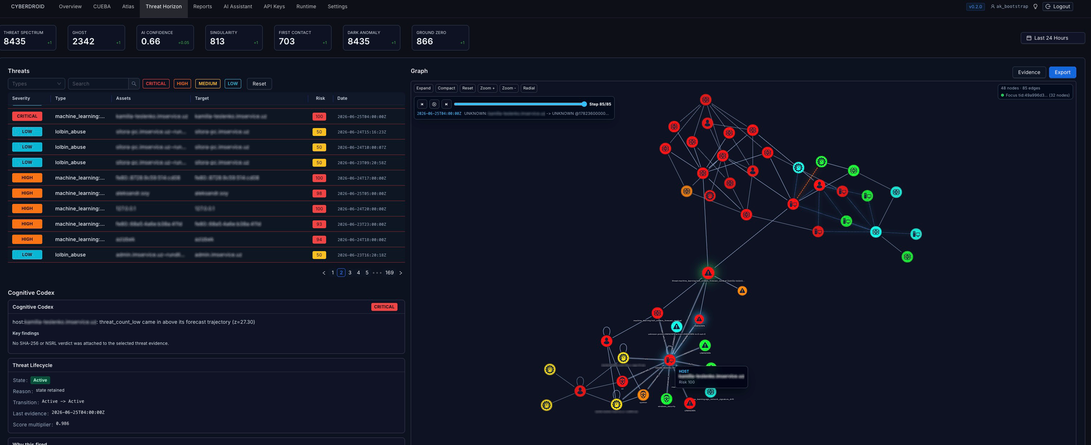1091x445 pixels.
Task: Select the green warning node labeled UNKNOWN
Action: click(705, 345)
